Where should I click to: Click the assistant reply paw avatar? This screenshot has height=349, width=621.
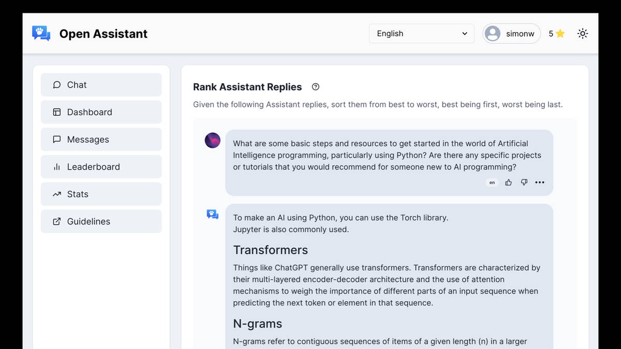(213, 214)
